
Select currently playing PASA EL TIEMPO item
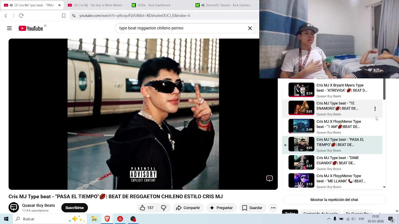332,145
